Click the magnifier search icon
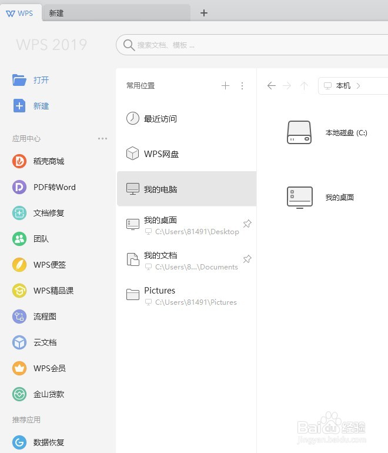Image resolution: width=388 pixels, height=453 pixels. [129, 45]
